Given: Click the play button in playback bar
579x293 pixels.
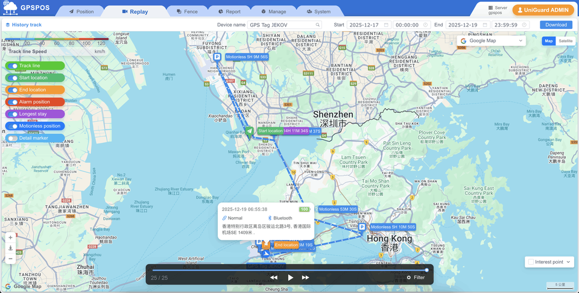Looking at the screenshot, I should tap(290, 277).
